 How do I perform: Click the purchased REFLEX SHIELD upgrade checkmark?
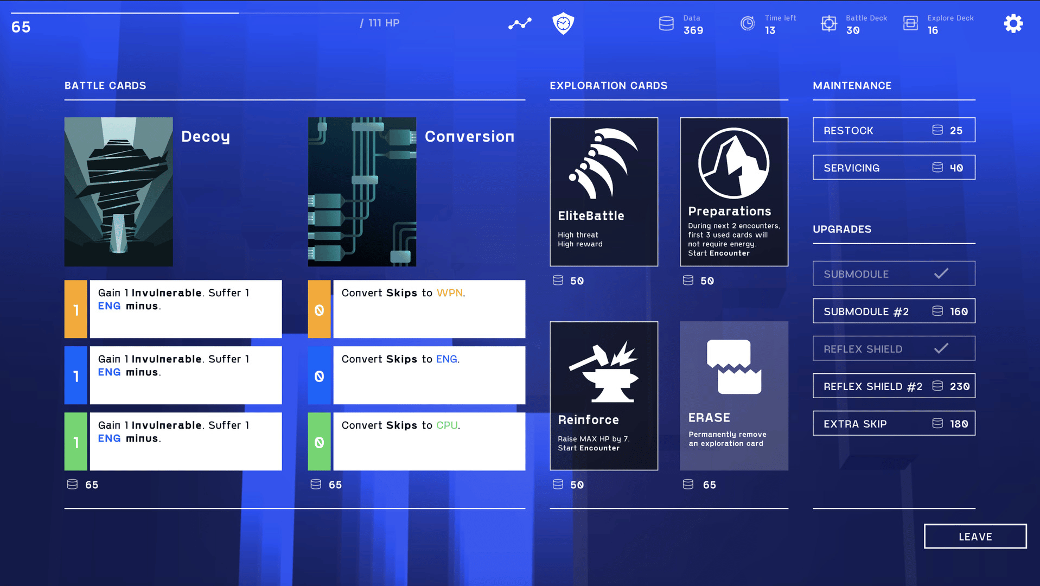(941, 348)
